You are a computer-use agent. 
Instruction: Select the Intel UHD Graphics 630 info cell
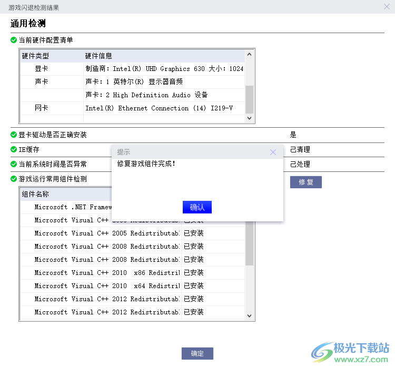(164, 69)
